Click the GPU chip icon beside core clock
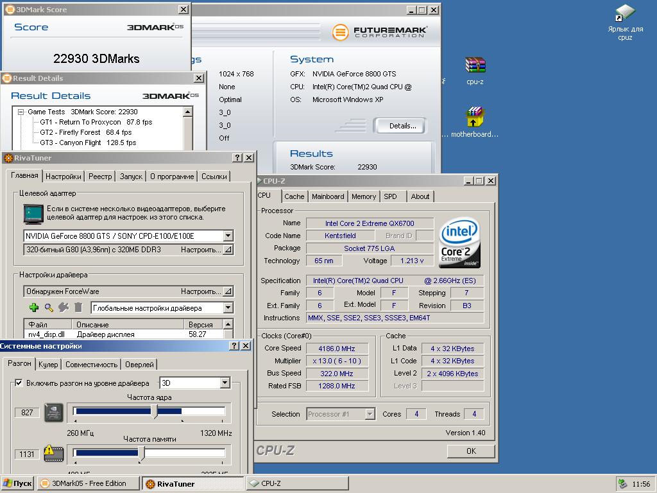Image resolution: width=657 pixels, height=493 pixels. pos(54,413)
